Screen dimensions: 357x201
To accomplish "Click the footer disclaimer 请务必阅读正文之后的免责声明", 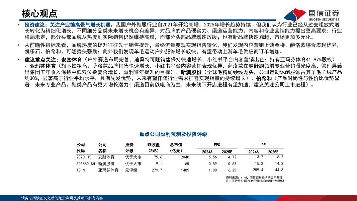I will pyautogui.click(x=62, y=198).
